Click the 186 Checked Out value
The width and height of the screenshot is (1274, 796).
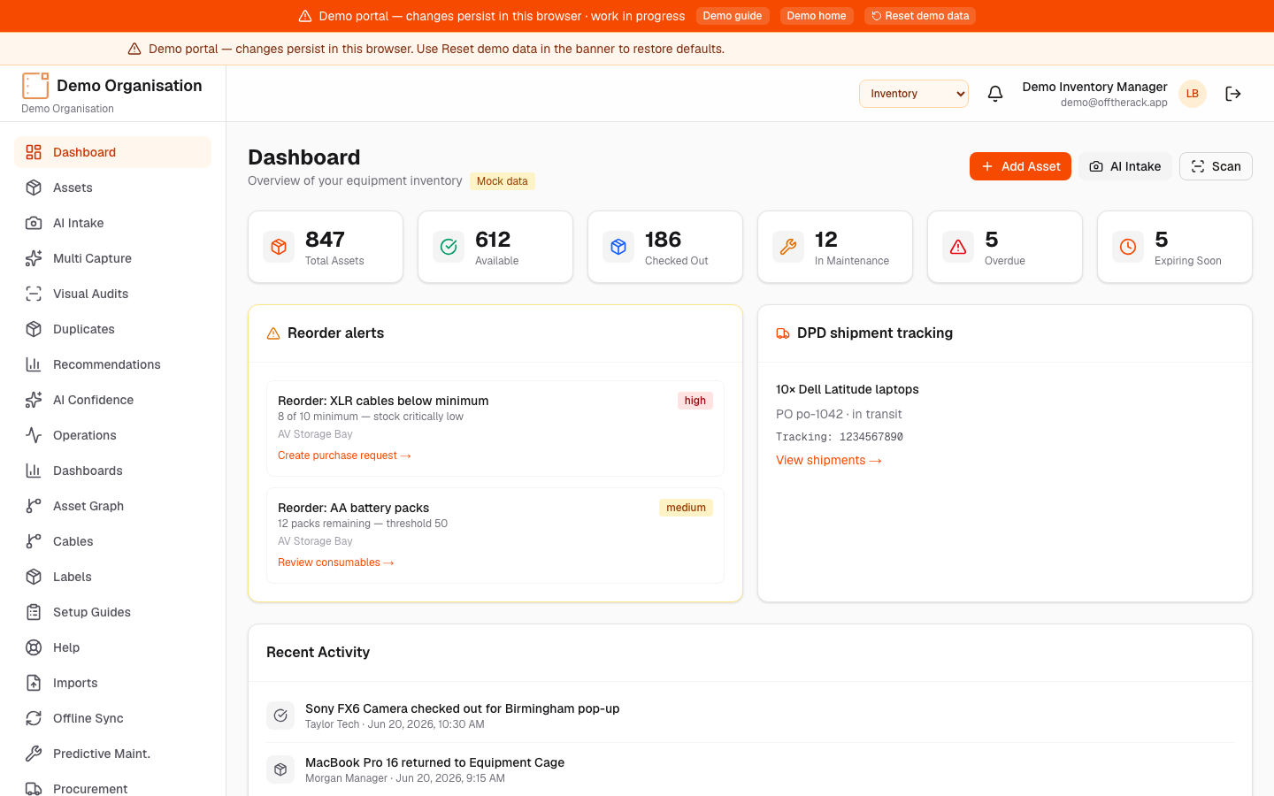663,240
